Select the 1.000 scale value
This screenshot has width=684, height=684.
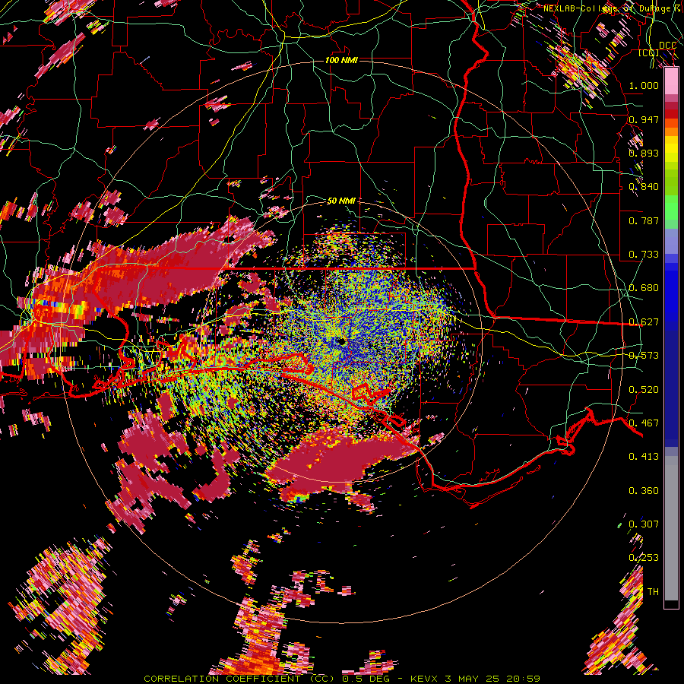(644, 85)
